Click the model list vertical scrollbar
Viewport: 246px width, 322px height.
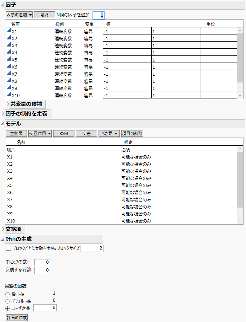(x=240, y=180)
